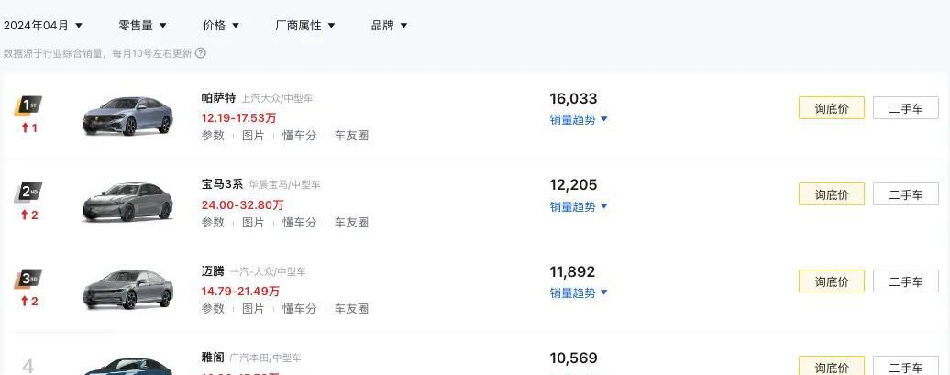This screenshot has height=375, width=950.
Task: Expand 销量趋势 for 宝马3系
Action: pyautogui.click(x=579, y=206)
